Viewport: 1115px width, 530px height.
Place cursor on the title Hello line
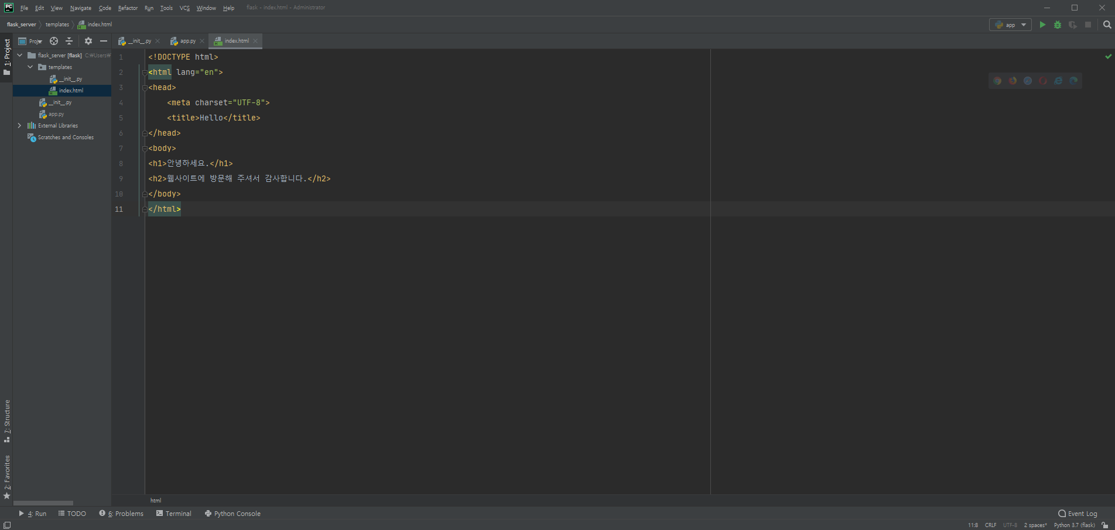[x=214, y=118]
